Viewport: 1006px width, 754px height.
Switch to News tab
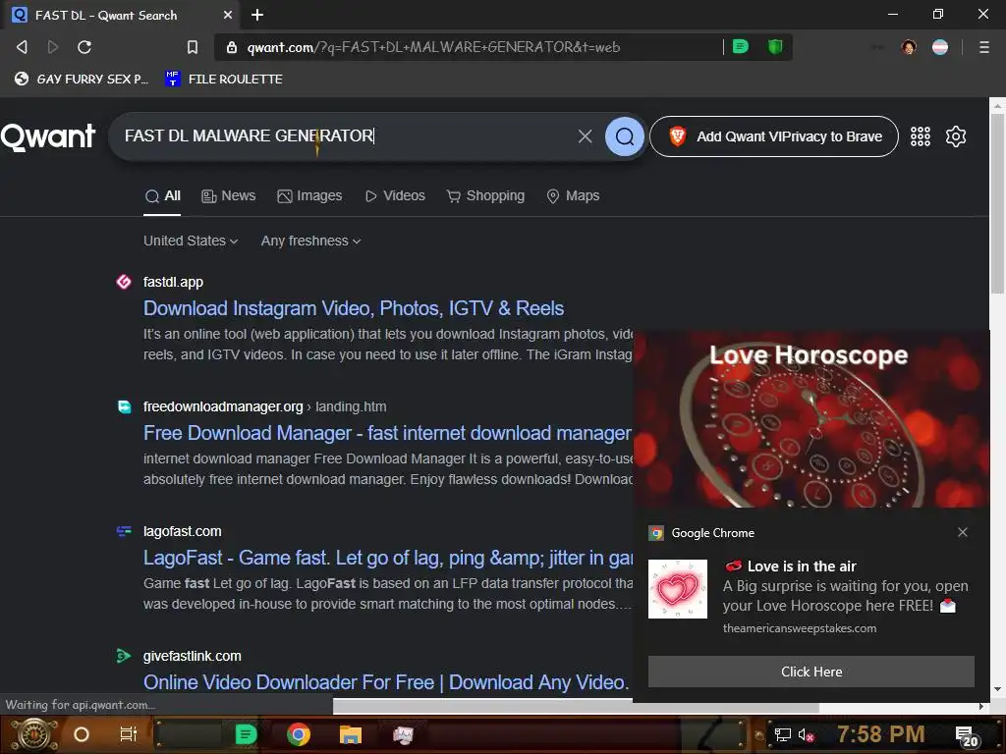228,196
